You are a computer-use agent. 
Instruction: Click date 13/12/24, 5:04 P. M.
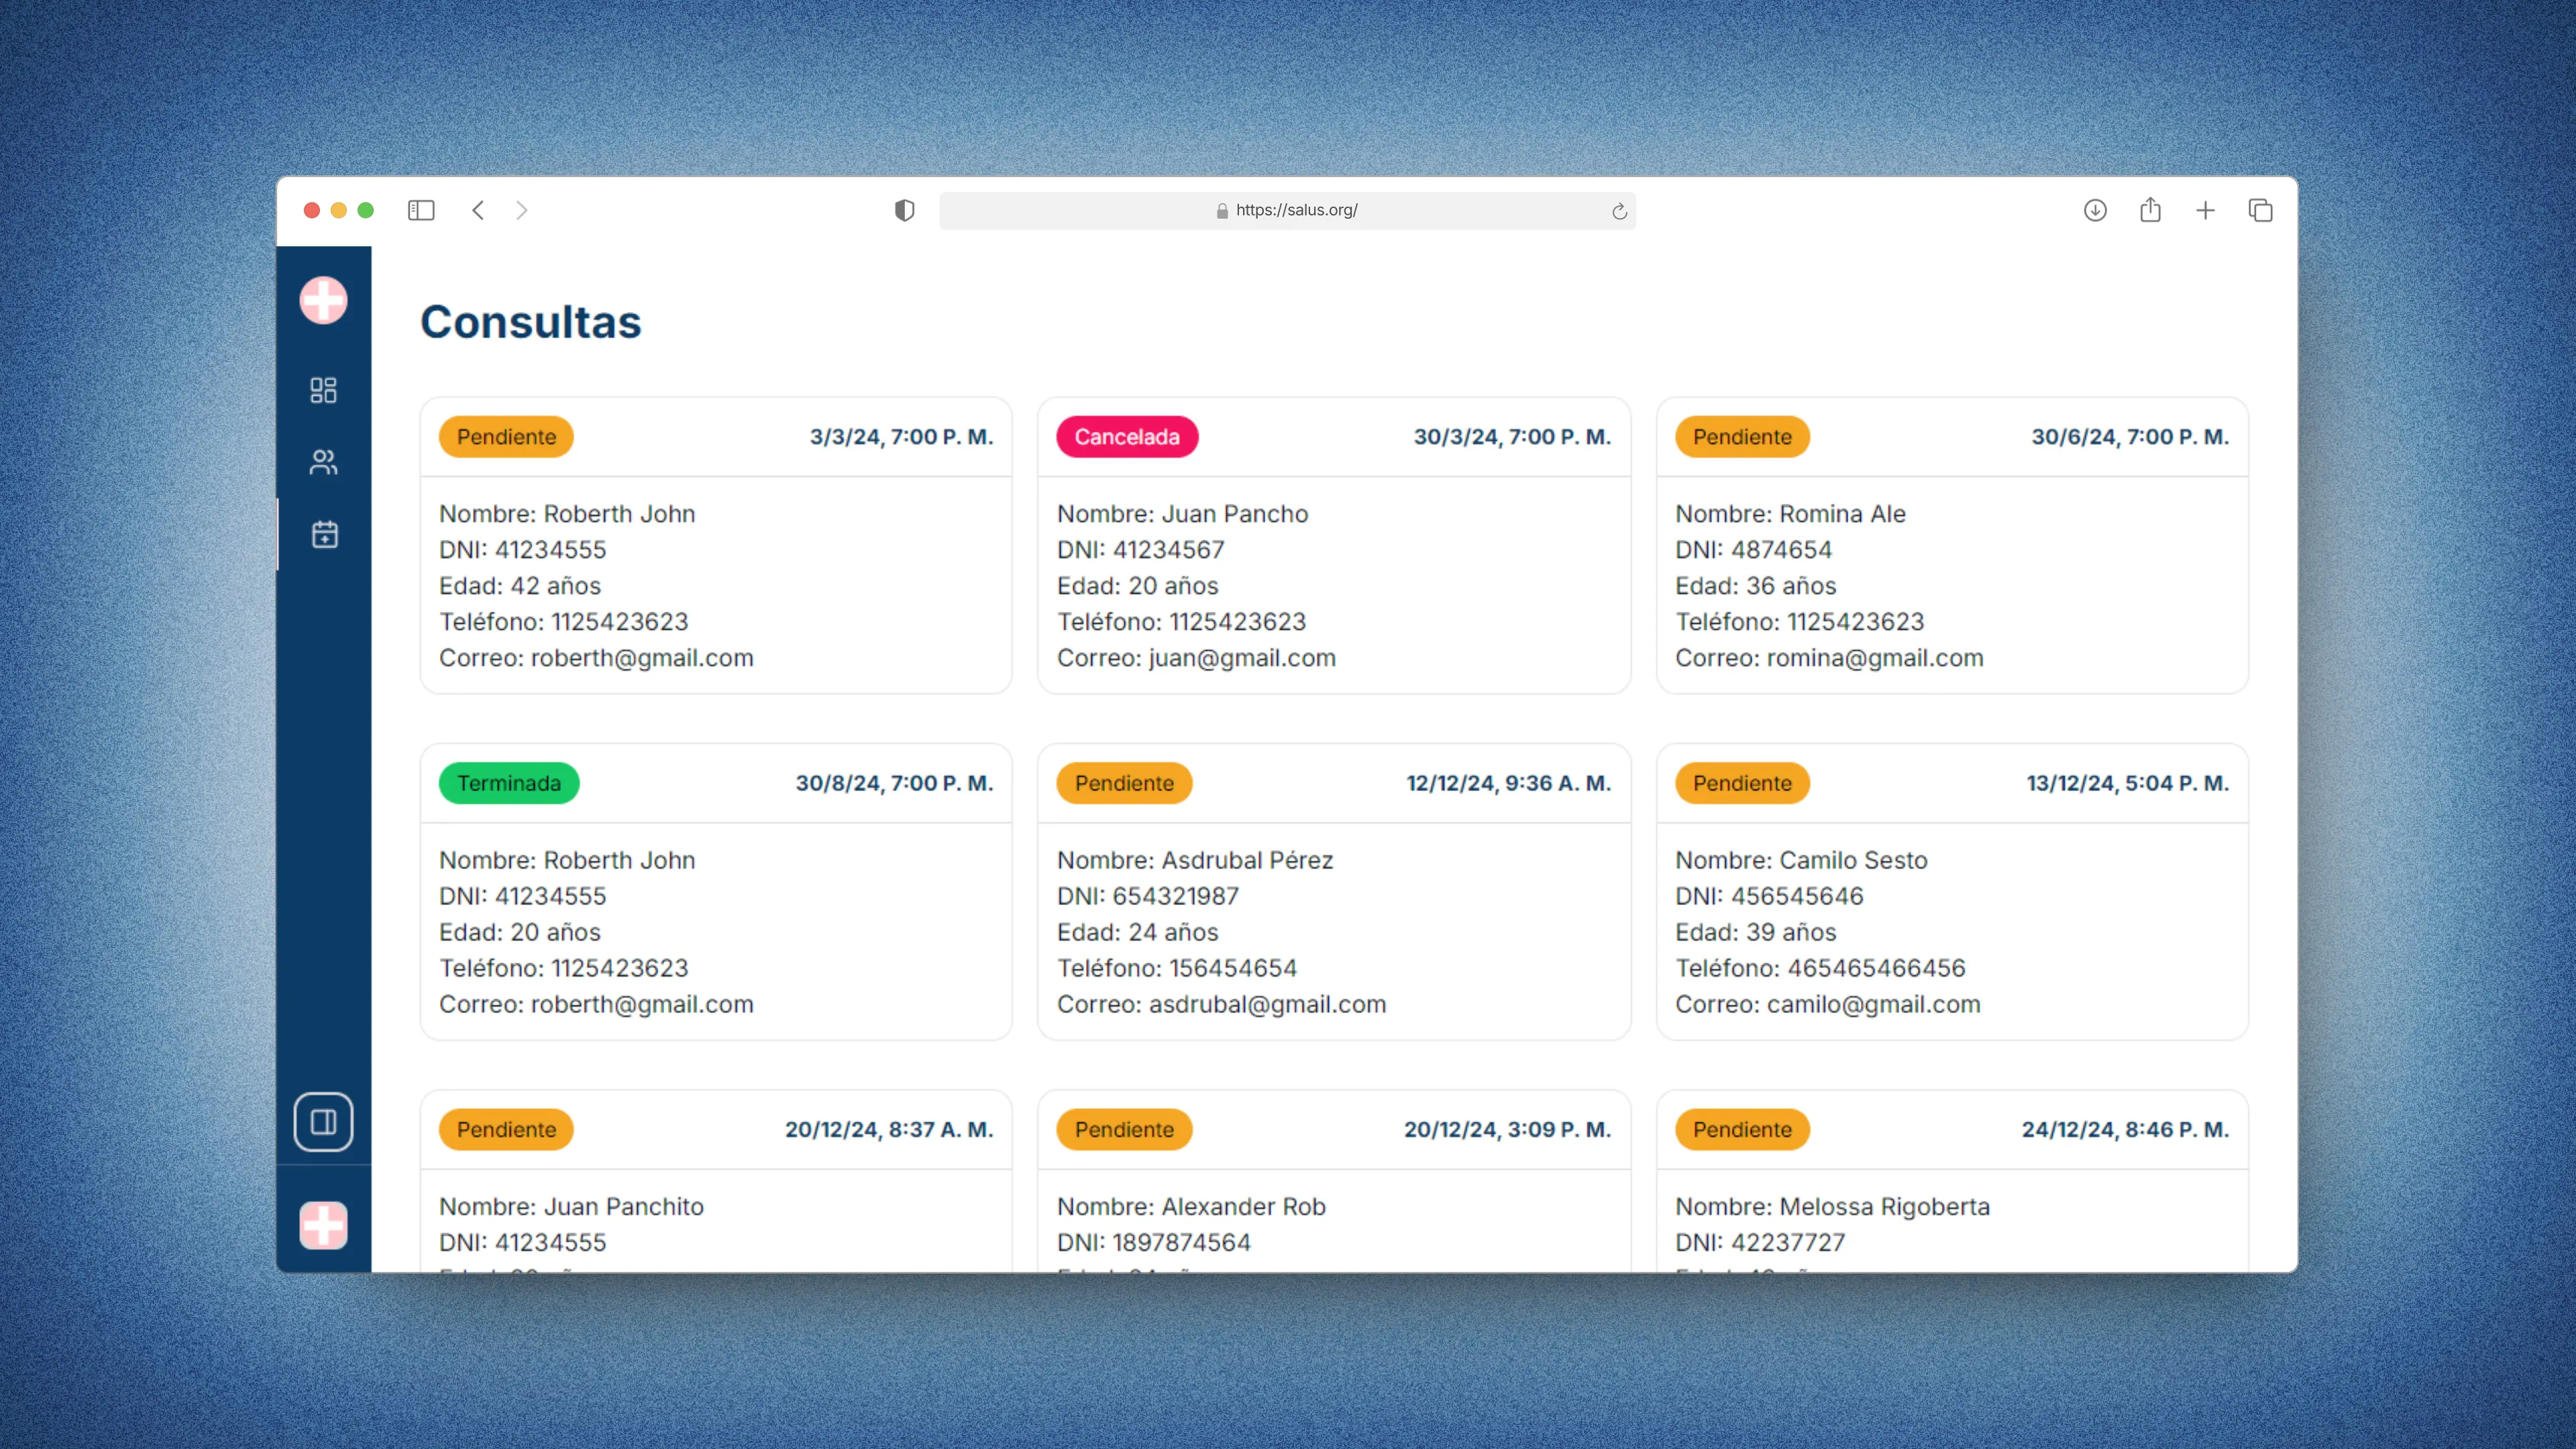(x=2128, y=783)
